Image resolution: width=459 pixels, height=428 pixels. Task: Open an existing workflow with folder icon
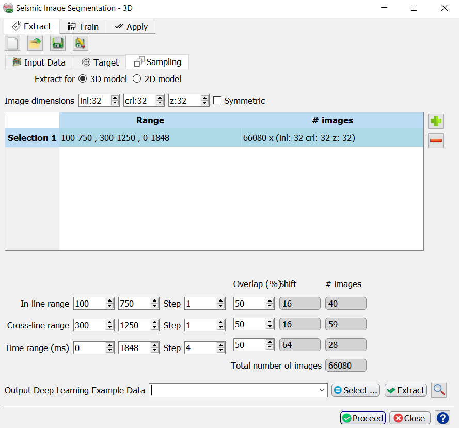coord(35,43)
